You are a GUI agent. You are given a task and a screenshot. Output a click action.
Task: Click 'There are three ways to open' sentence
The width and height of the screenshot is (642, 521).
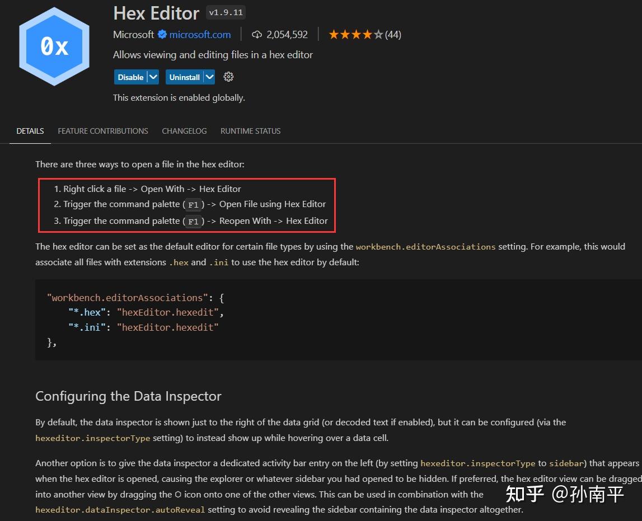click(139, 165)
